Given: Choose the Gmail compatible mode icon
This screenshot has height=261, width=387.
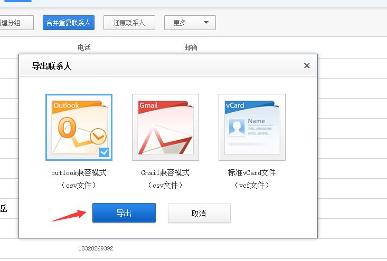Looking at the screenshot, I should click(x=165, y=127).
